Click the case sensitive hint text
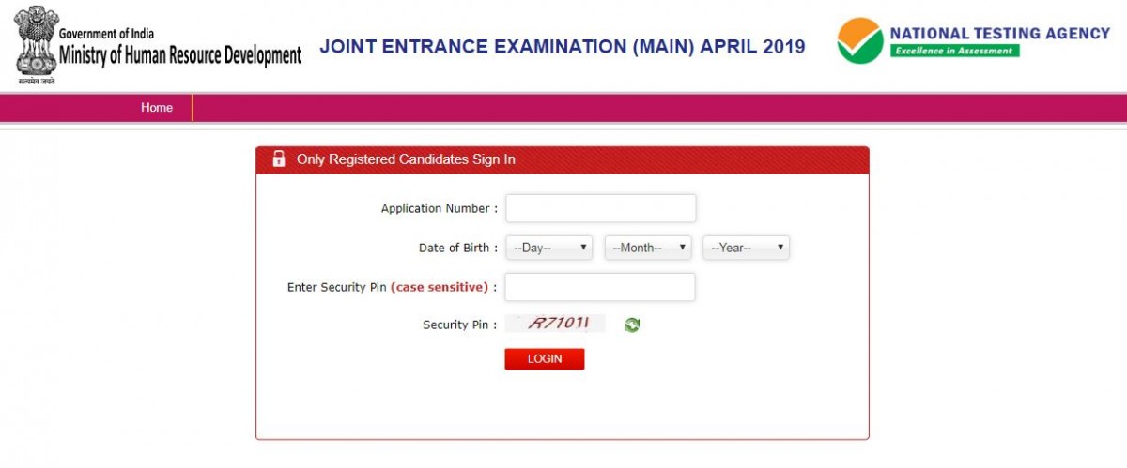The width and height of the screenshot is (1127, 468). coord(440,287)
